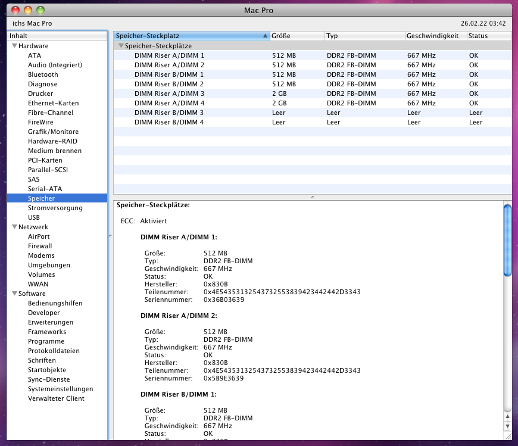This screenshot has width=518, height=446.
Task: Sort by the Typ column header
Action: (x=365, y=36)
